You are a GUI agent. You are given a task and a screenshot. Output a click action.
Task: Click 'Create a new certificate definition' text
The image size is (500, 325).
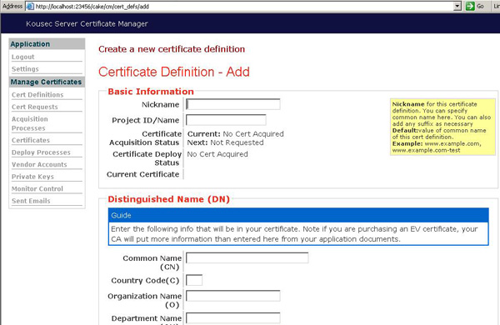(x=172, y=49)
